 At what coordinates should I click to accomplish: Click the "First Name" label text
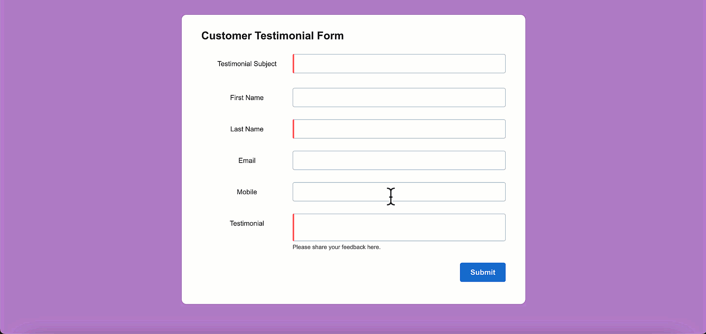247,97
